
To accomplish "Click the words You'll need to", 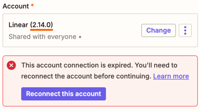I will (x=156, y=65).
